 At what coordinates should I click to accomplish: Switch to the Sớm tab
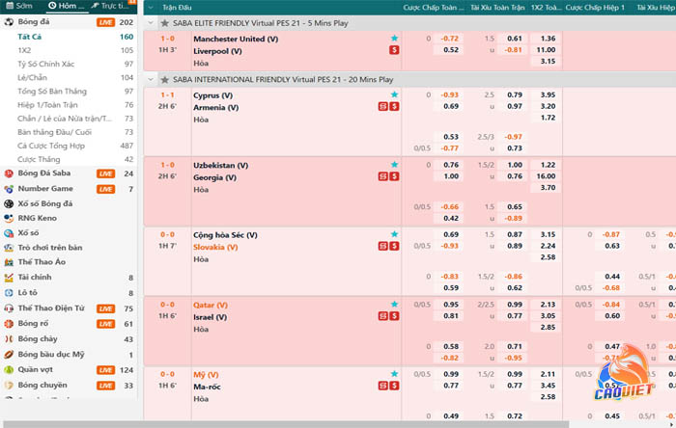click(x=20, y=6)
